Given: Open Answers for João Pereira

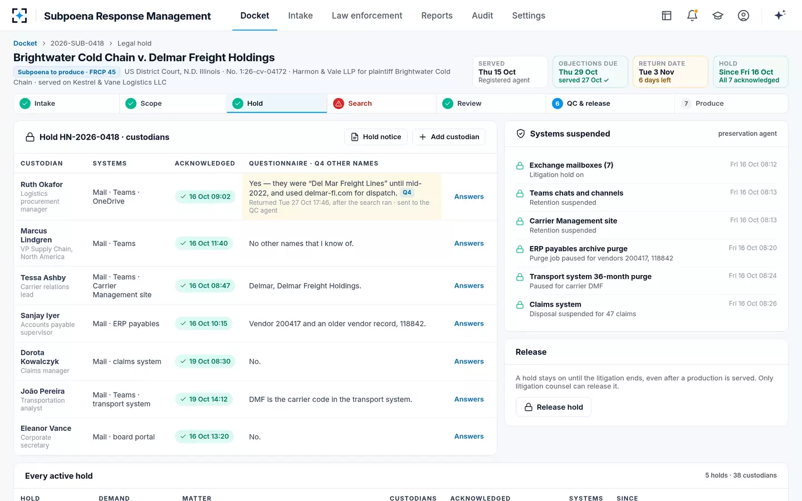Looking at the screenshot, I should 469,399.
